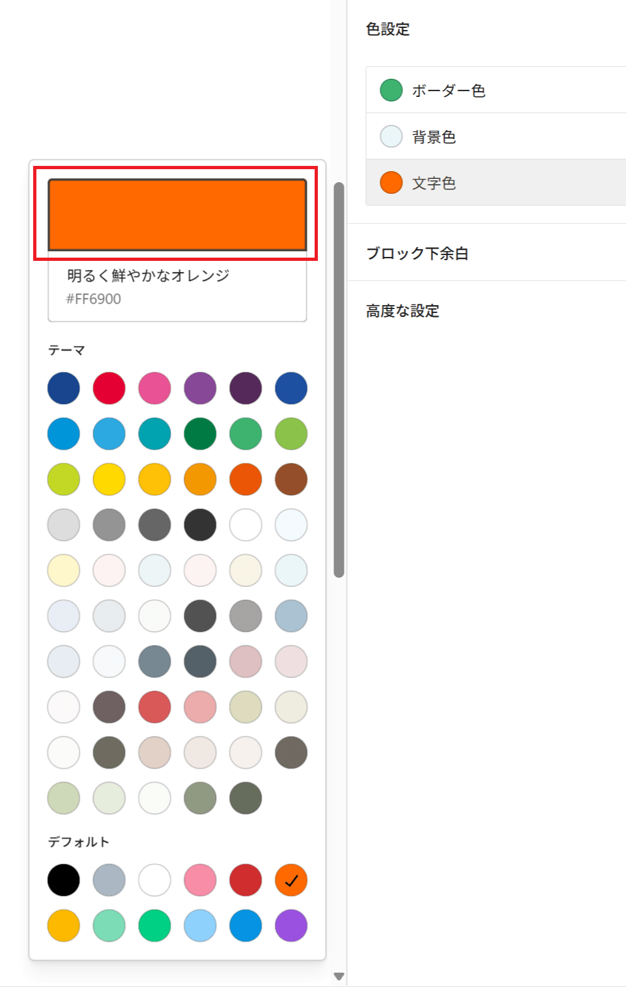Pick the purple swatch in デフォルト palette

[x=291, y=926]
